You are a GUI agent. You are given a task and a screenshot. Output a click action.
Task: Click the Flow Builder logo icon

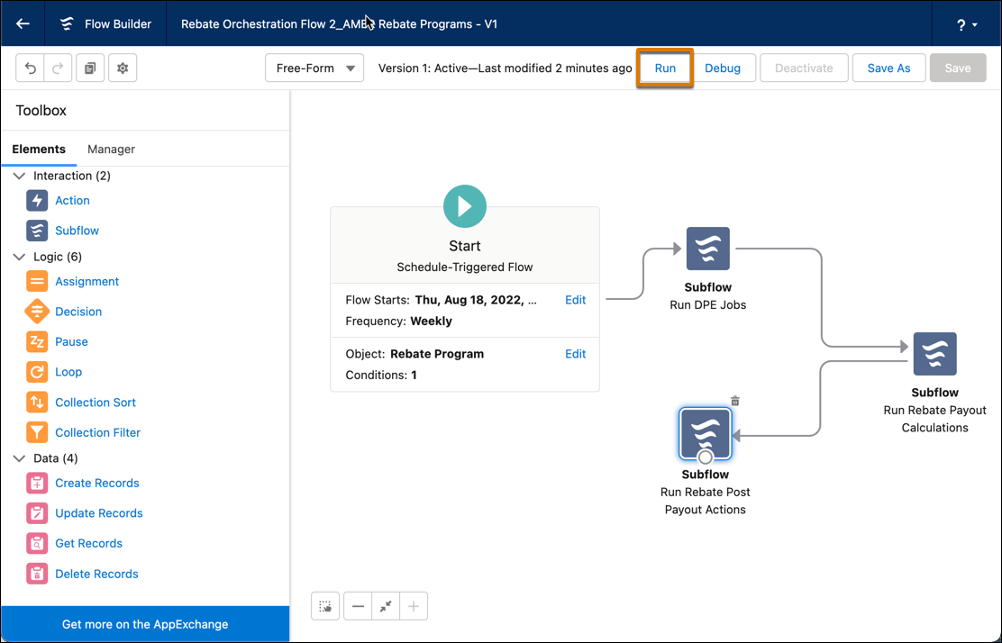67,24
